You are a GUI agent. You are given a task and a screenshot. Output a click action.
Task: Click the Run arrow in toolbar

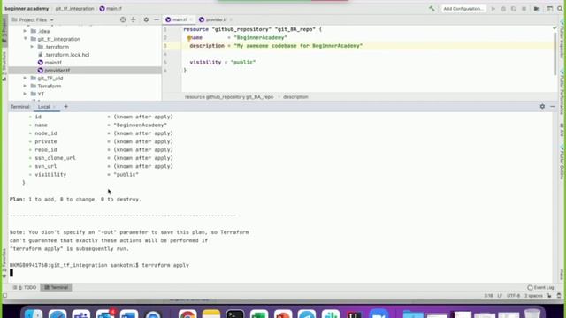pos(493,9)
